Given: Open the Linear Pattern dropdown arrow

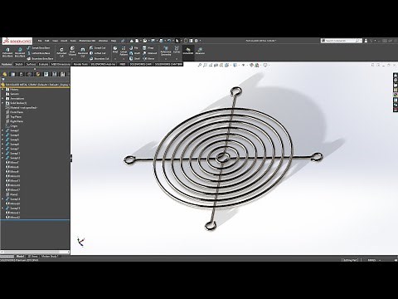Looking at the screenshot, I should tap(124, 59).
